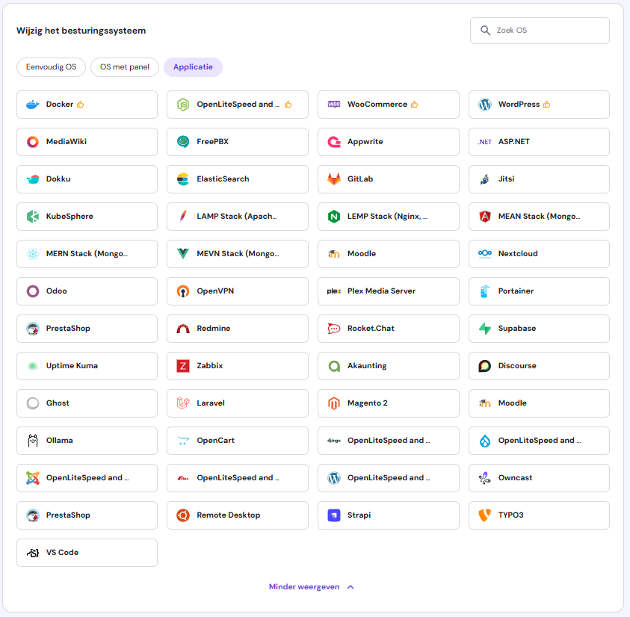Focus the Zoek OS search field
The width and height of the screenshot is (630, 617).
[x=540, y=31]
